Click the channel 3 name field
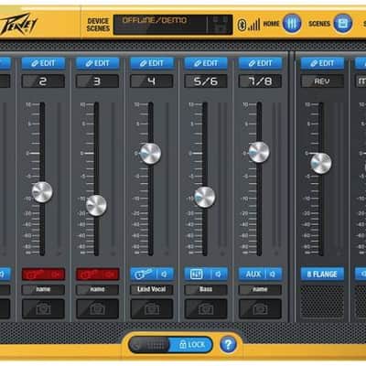 click(x=98, y=289)
